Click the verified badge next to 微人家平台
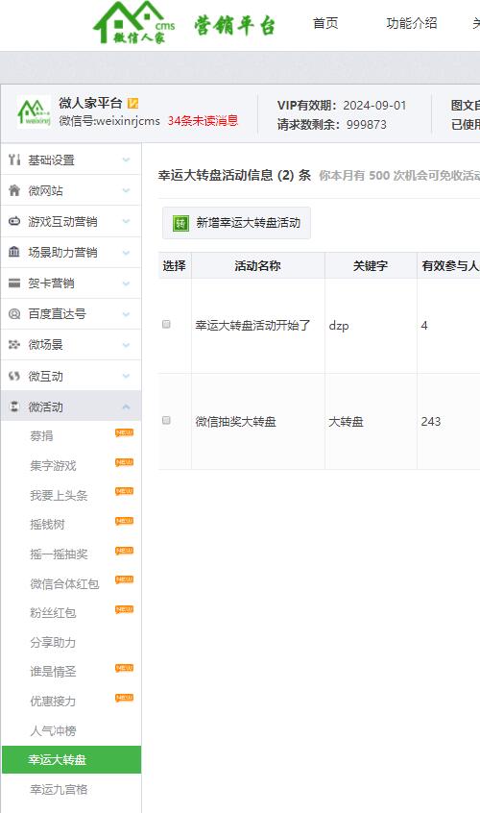The width and height of the screenshot is (480, 813). coord(132,103)
